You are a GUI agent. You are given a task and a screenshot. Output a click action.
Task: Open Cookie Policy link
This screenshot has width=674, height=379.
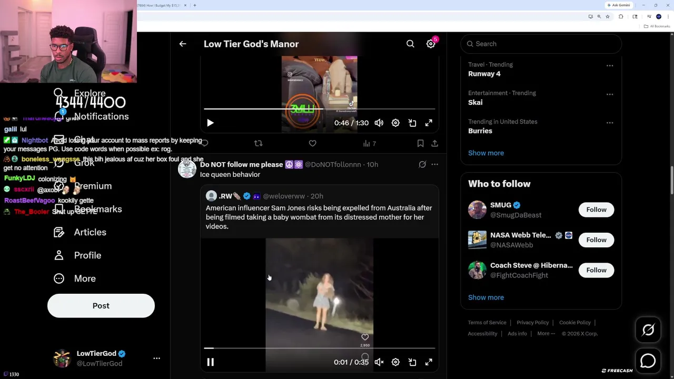pos(575,322)
